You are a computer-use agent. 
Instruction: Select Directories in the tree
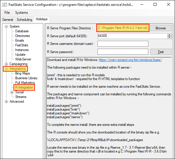pos(23,36)
